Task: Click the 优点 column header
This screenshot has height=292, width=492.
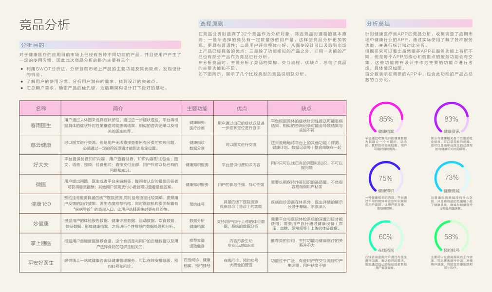Action: coord(241,108)
